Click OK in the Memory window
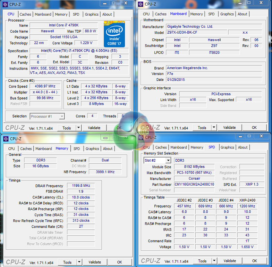The width and height of the screenshot is (272, 267). [120, 262]
